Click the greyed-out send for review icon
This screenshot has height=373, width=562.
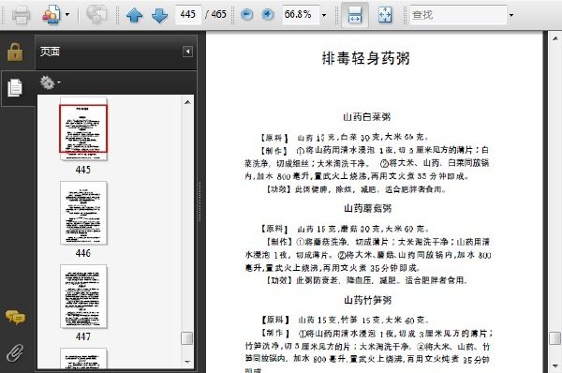tap(96, 15)
